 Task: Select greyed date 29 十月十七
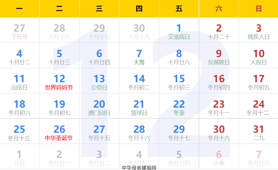coord(99,30)
